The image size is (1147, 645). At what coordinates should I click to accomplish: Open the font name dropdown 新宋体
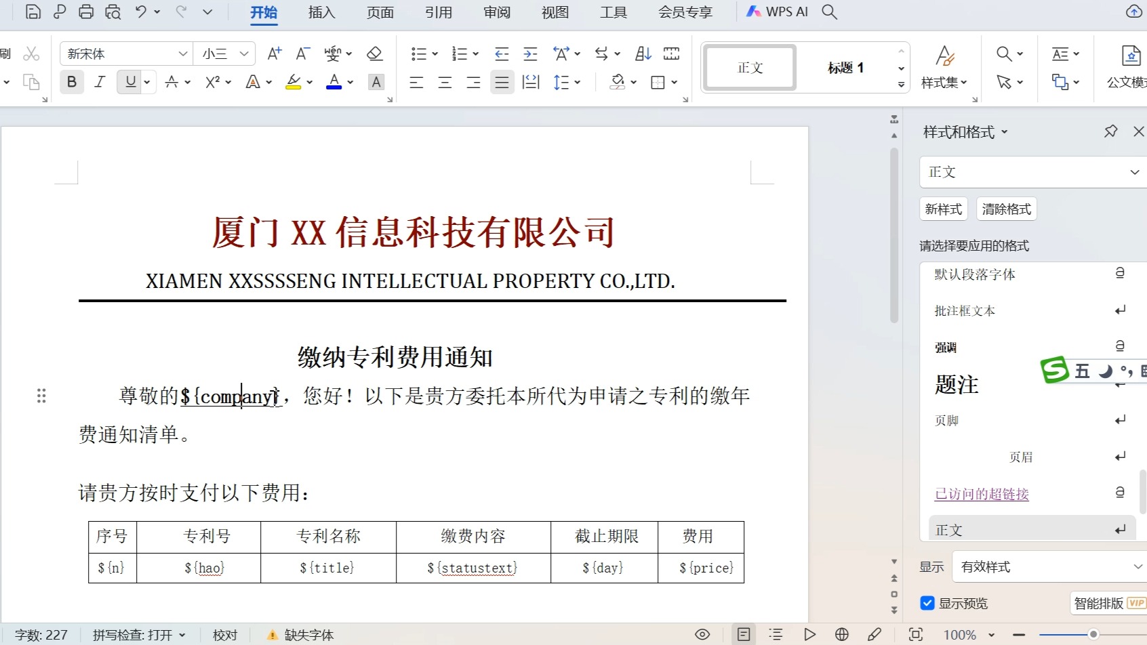click(182, 54)
